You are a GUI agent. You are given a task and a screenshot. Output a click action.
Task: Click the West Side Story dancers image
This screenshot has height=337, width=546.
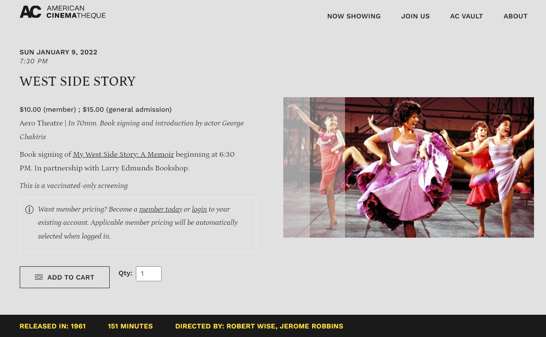tap(408, 167)
